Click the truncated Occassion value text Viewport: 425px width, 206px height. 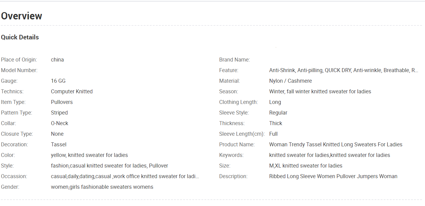tap(125, 176)
